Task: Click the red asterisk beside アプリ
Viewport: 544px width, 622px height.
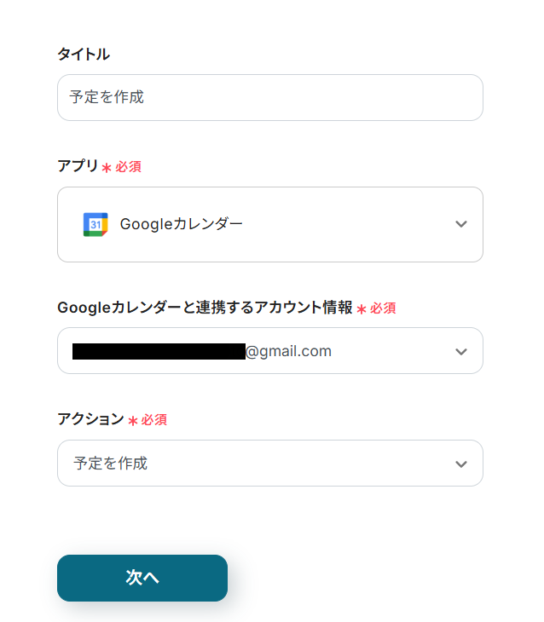Action: click(107, 168)
